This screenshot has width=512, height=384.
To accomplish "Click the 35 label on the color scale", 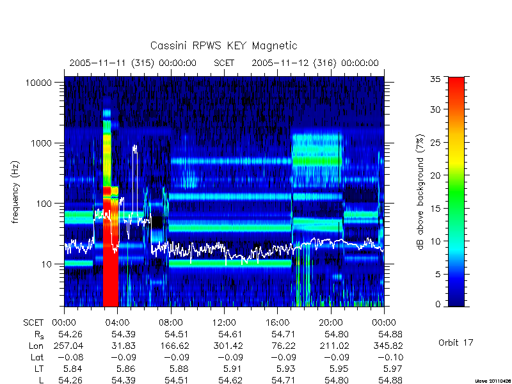I will point(435,79).
